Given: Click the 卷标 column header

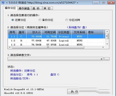Looking at the screenshot, I should [96, 32].
